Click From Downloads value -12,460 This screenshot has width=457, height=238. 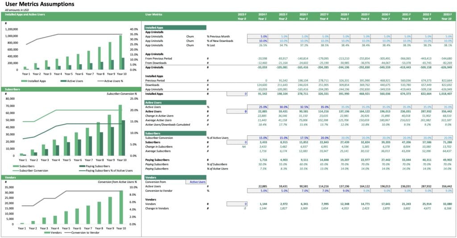[x=262, y=63]
